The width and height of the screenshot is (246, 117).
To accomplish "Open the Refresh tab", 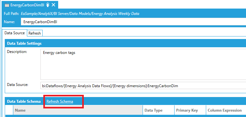I will [x=35, y=33].
